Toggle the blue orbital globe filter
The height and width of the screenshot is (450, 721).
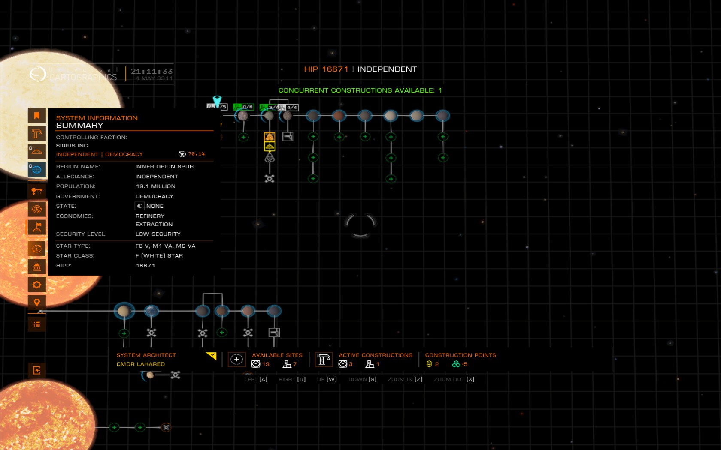37,170
